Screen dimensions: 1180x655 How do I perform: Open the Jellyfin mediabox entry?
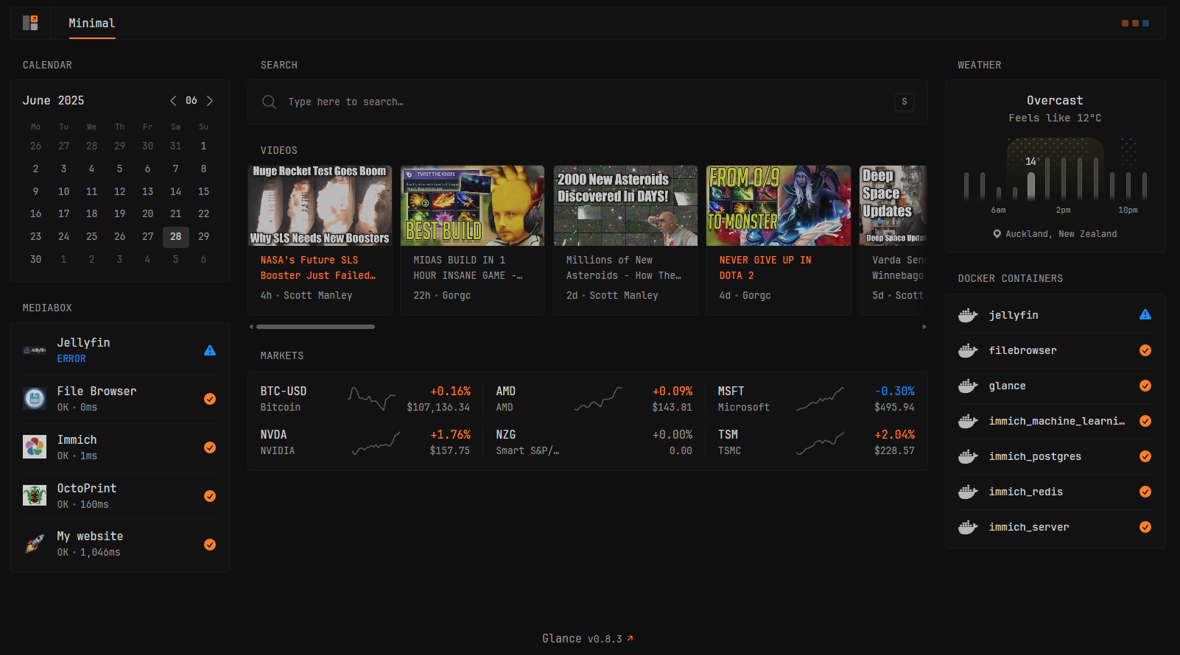click(x=84, y=343)
